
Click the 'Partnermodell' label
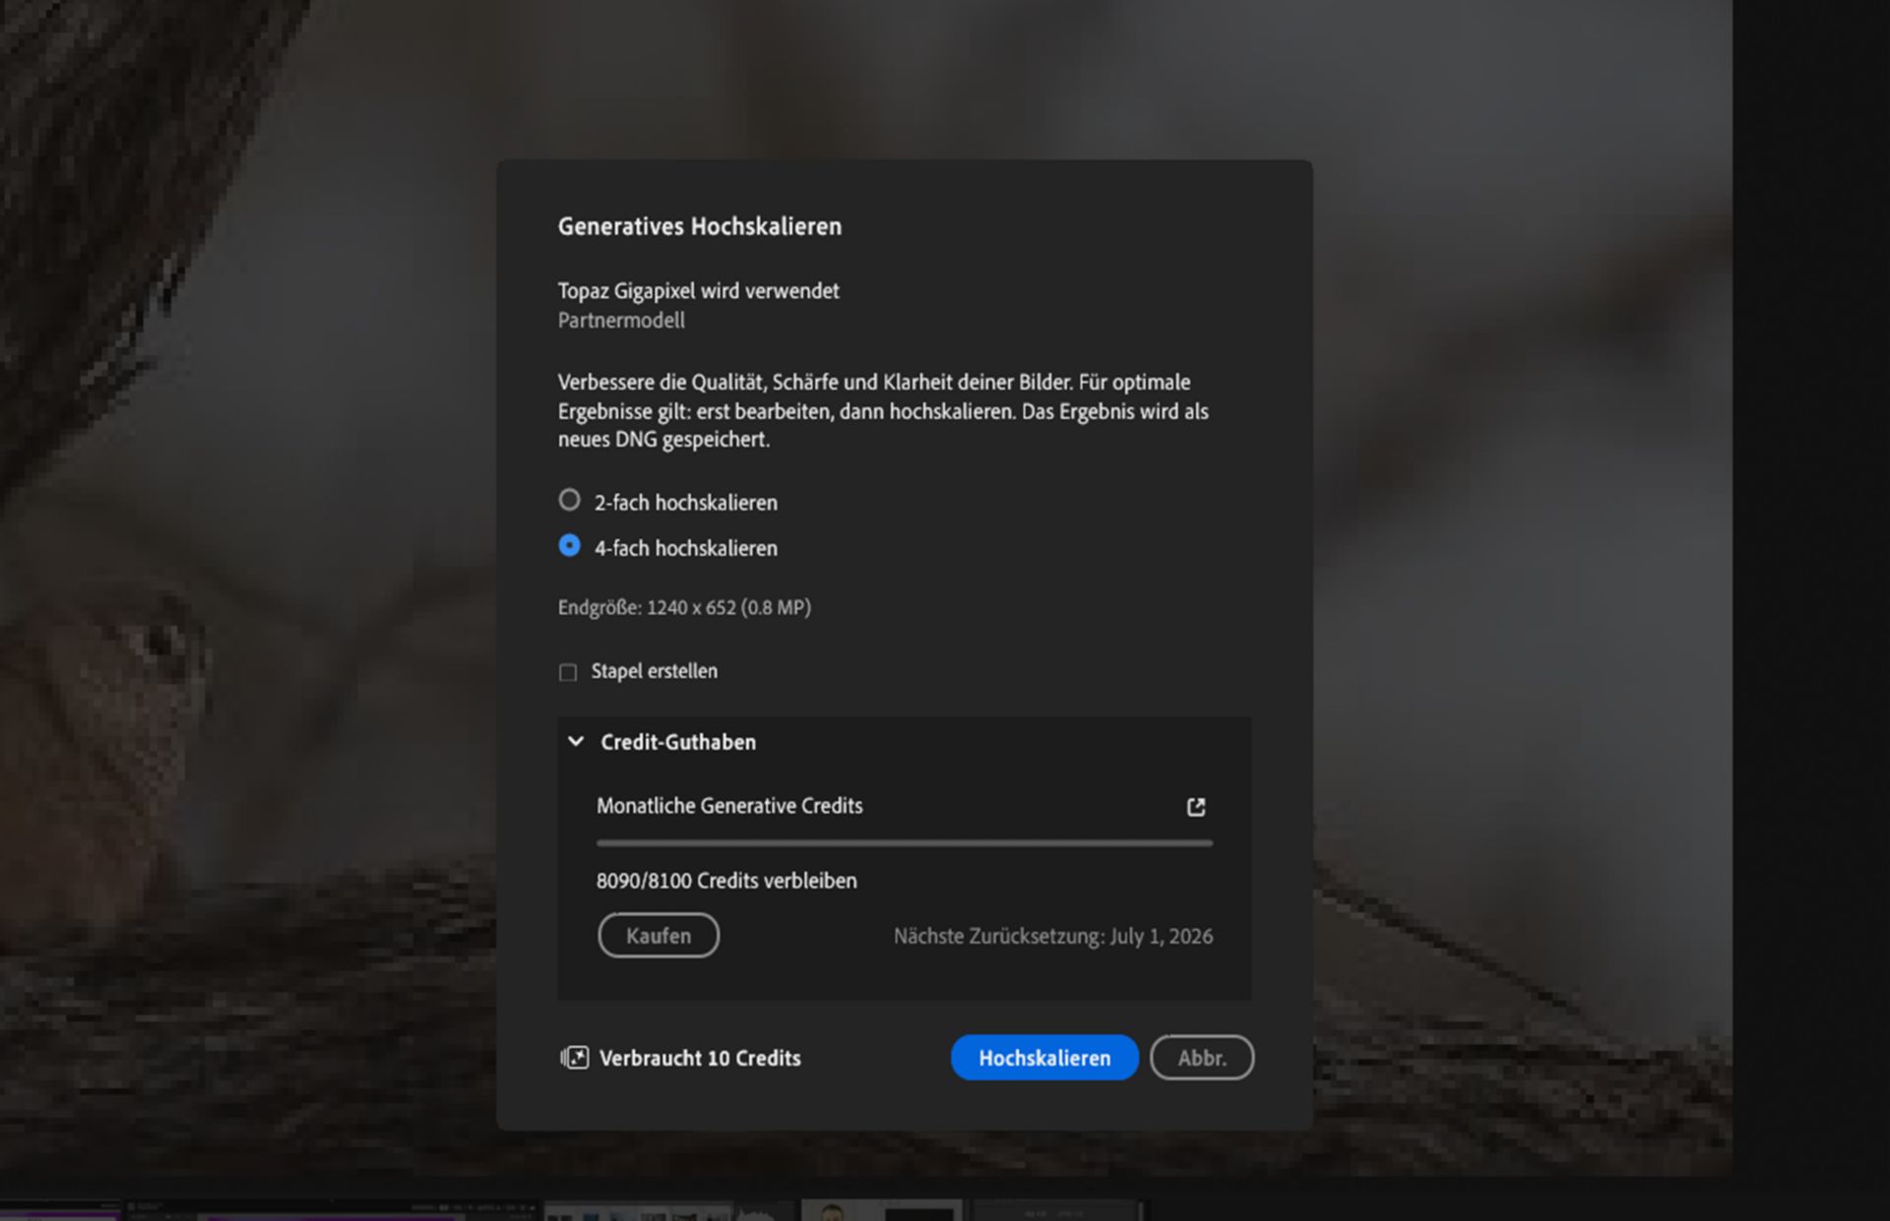[x=621, y=321]
